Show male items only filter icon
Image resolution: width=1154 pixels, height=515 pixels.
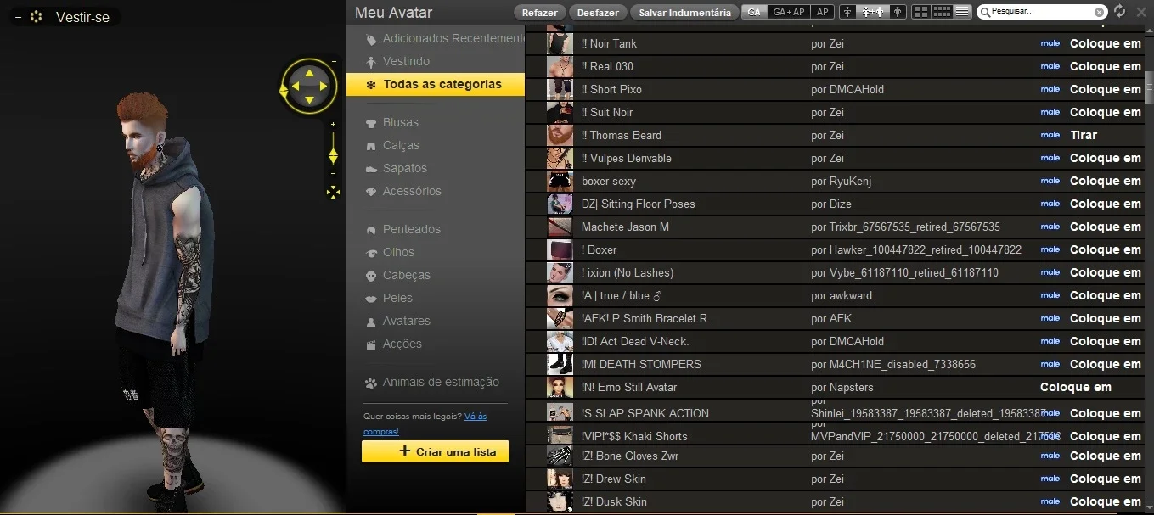[898, 12]
